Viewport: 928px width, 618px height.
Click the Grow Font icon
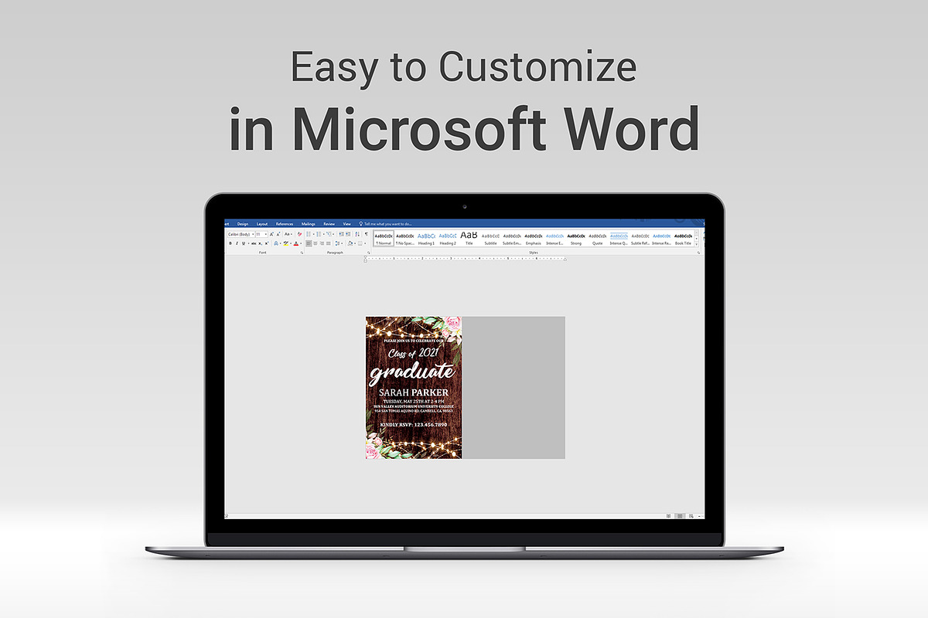tap(271, 234)
